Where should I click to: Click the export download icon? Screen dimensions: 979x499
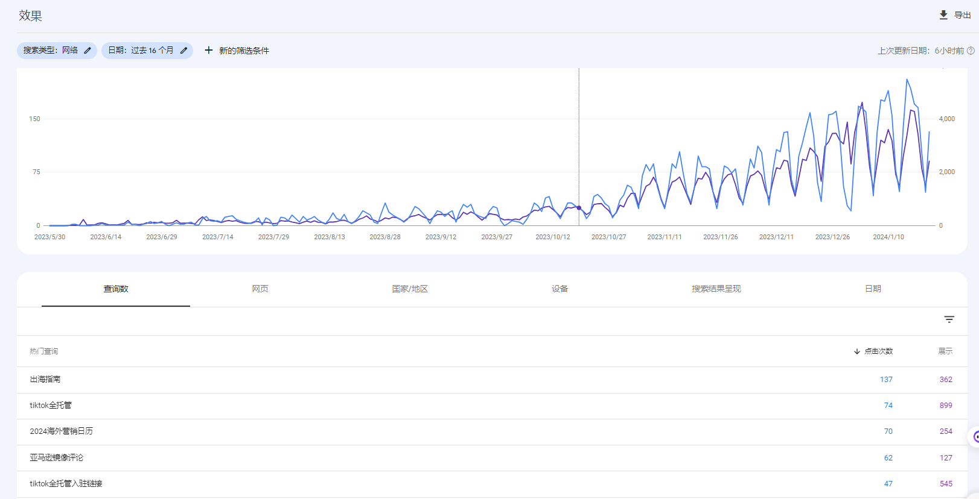[x=943, y=15]
